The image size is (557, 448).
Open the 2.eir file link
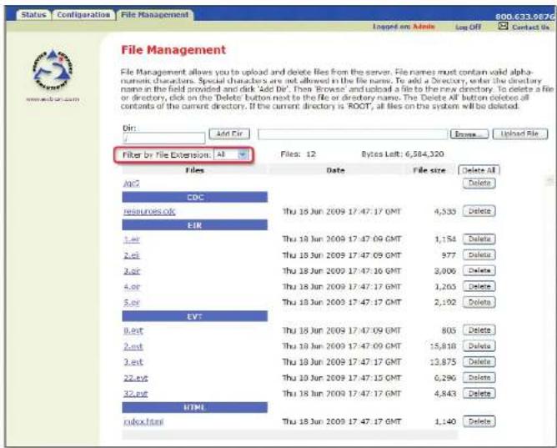(132, 255)
